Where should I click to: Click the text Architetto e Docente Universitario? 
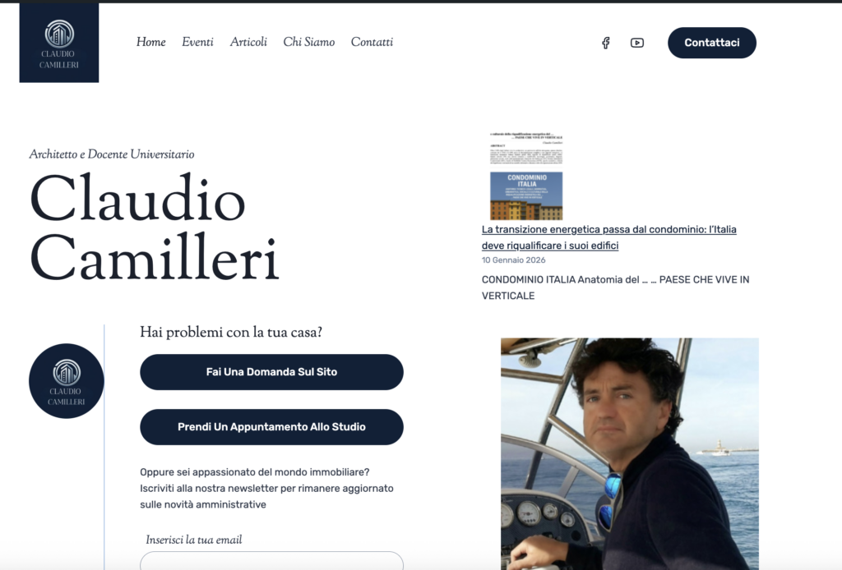pos(111,154)
